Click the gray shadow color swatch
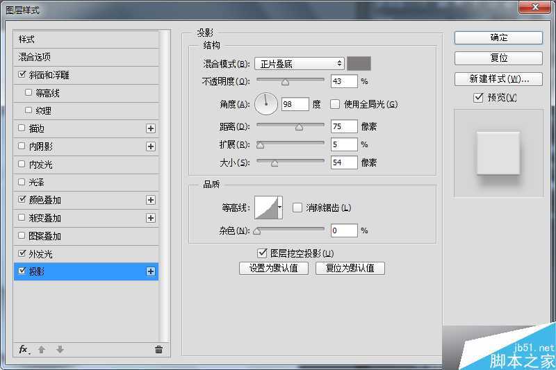Screen dimensions: 556x370 point(359,64)
